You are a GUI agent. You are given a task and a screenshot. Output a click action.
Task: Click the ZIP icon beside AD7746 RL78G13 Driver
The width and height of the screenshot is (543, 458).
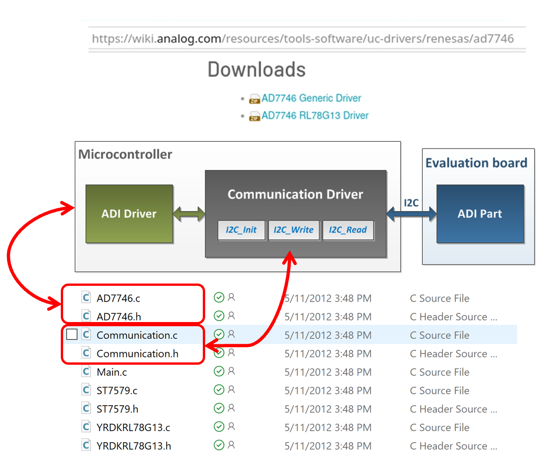click(254, 116)
